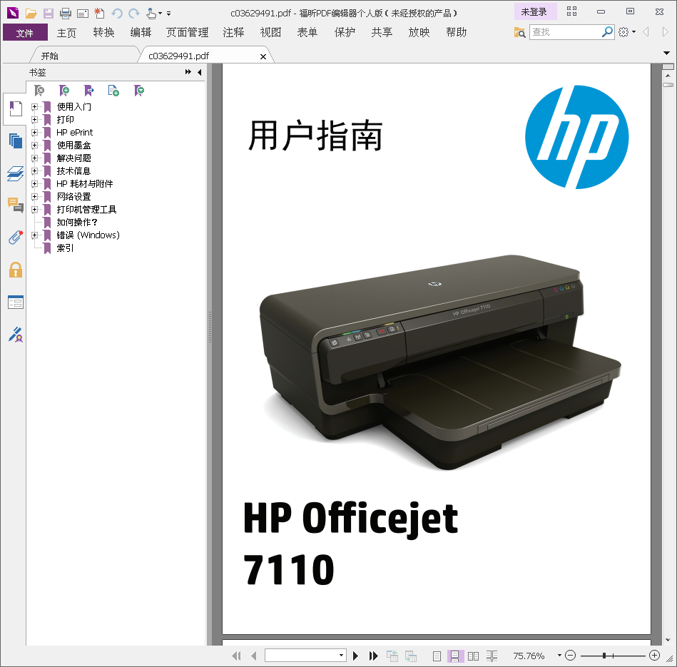This screenshot has width=677, height=667.
Task: Undo the last action
Action: 116,14
